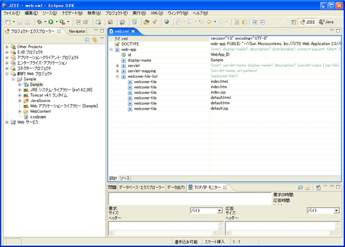Click the Expand All plus toolbar icon

click(x=255, y=22)
